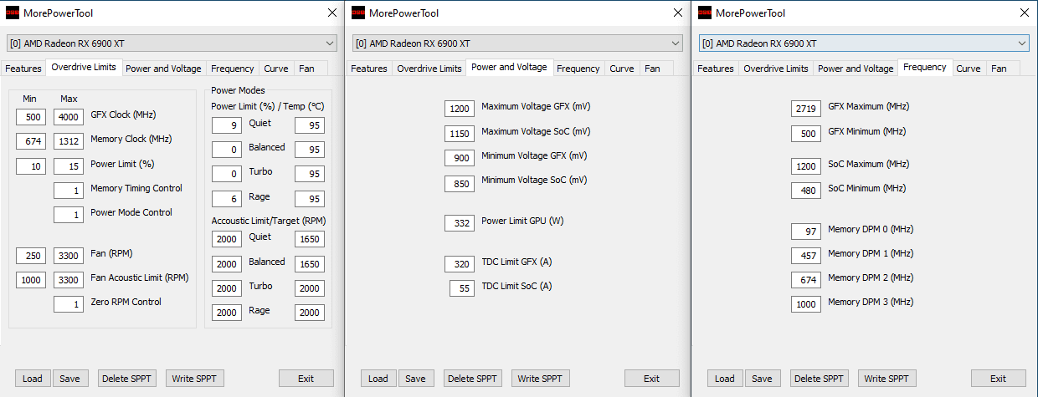Viewport: 1038px width, 397px height.
Task: Click Delete SPPT in left window
Action: click(127, 379)
